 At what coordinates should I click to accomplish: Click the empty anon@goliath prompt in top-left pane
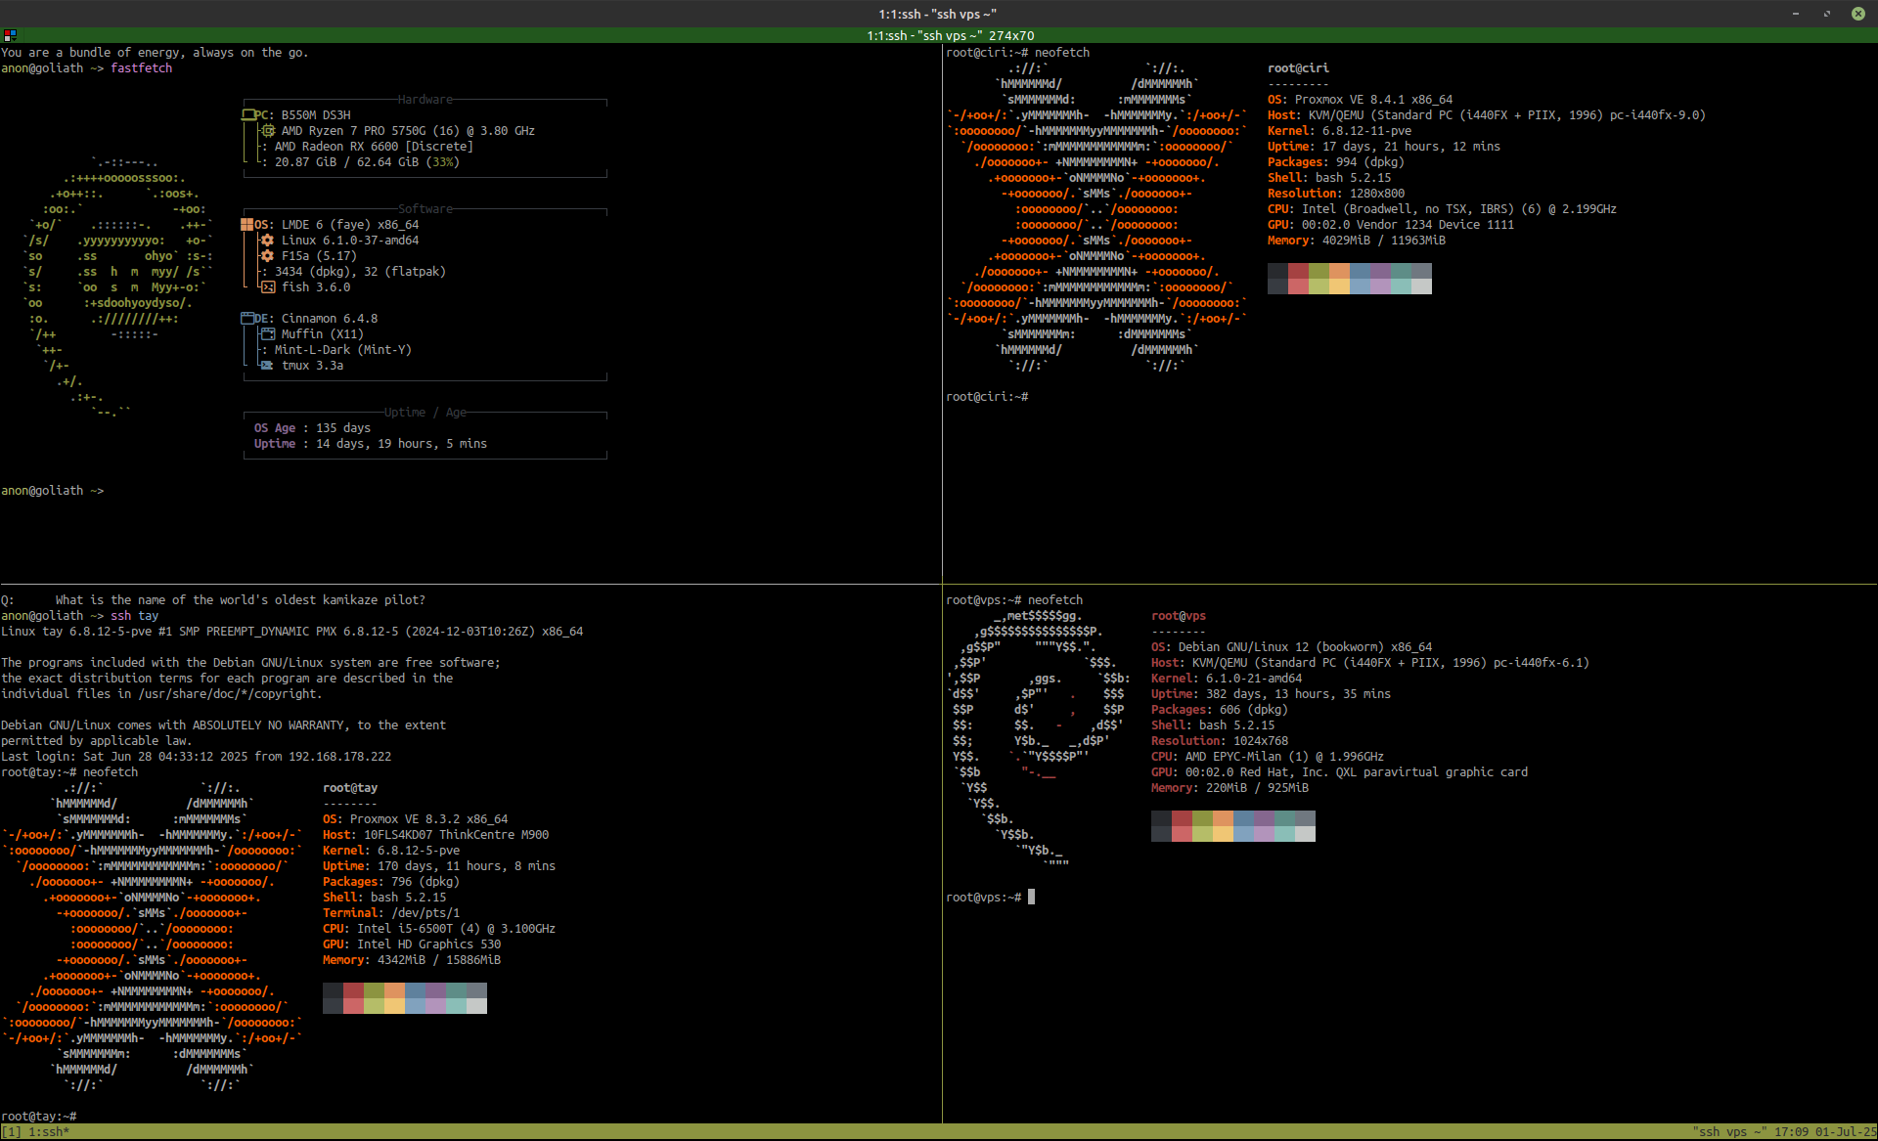click(x=52, y=491)
